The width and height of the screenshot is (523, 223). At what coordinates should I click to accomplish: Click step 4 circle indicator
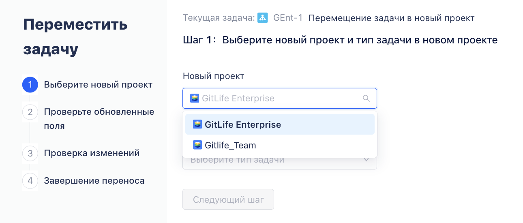coord(30,180)
